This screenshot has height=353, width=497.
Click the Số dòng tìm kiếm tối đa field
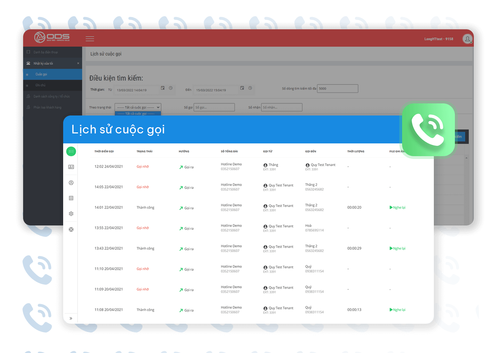click(x=338, y=89)
